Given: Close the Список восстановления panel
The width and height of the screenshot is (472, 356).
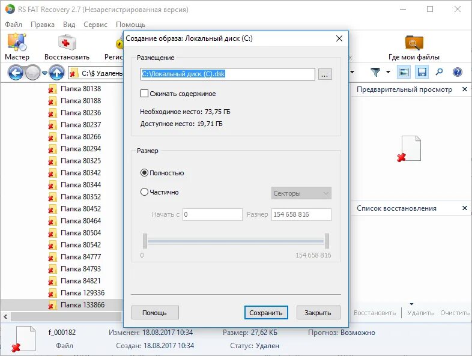Looking at the screenshot, I should (x=465, y=208).
